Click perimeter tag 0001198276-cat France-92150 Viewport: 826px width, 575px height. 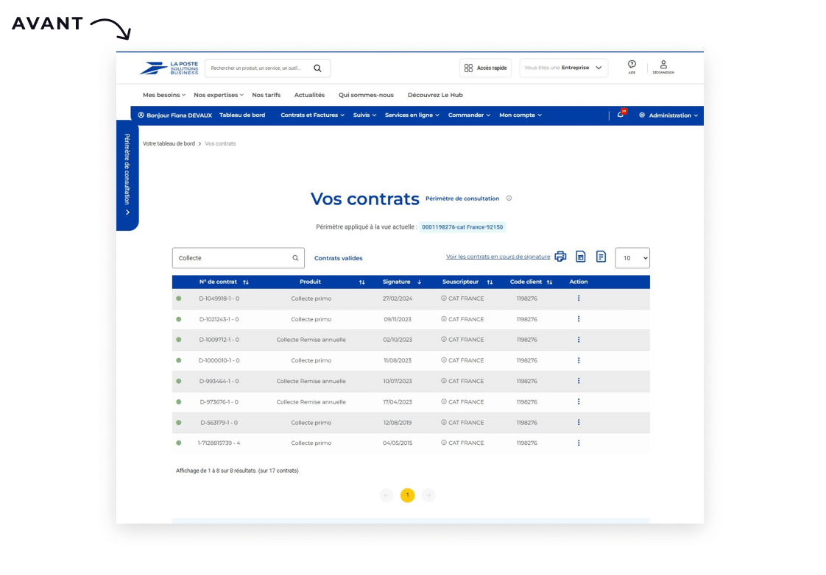point(462,227)
